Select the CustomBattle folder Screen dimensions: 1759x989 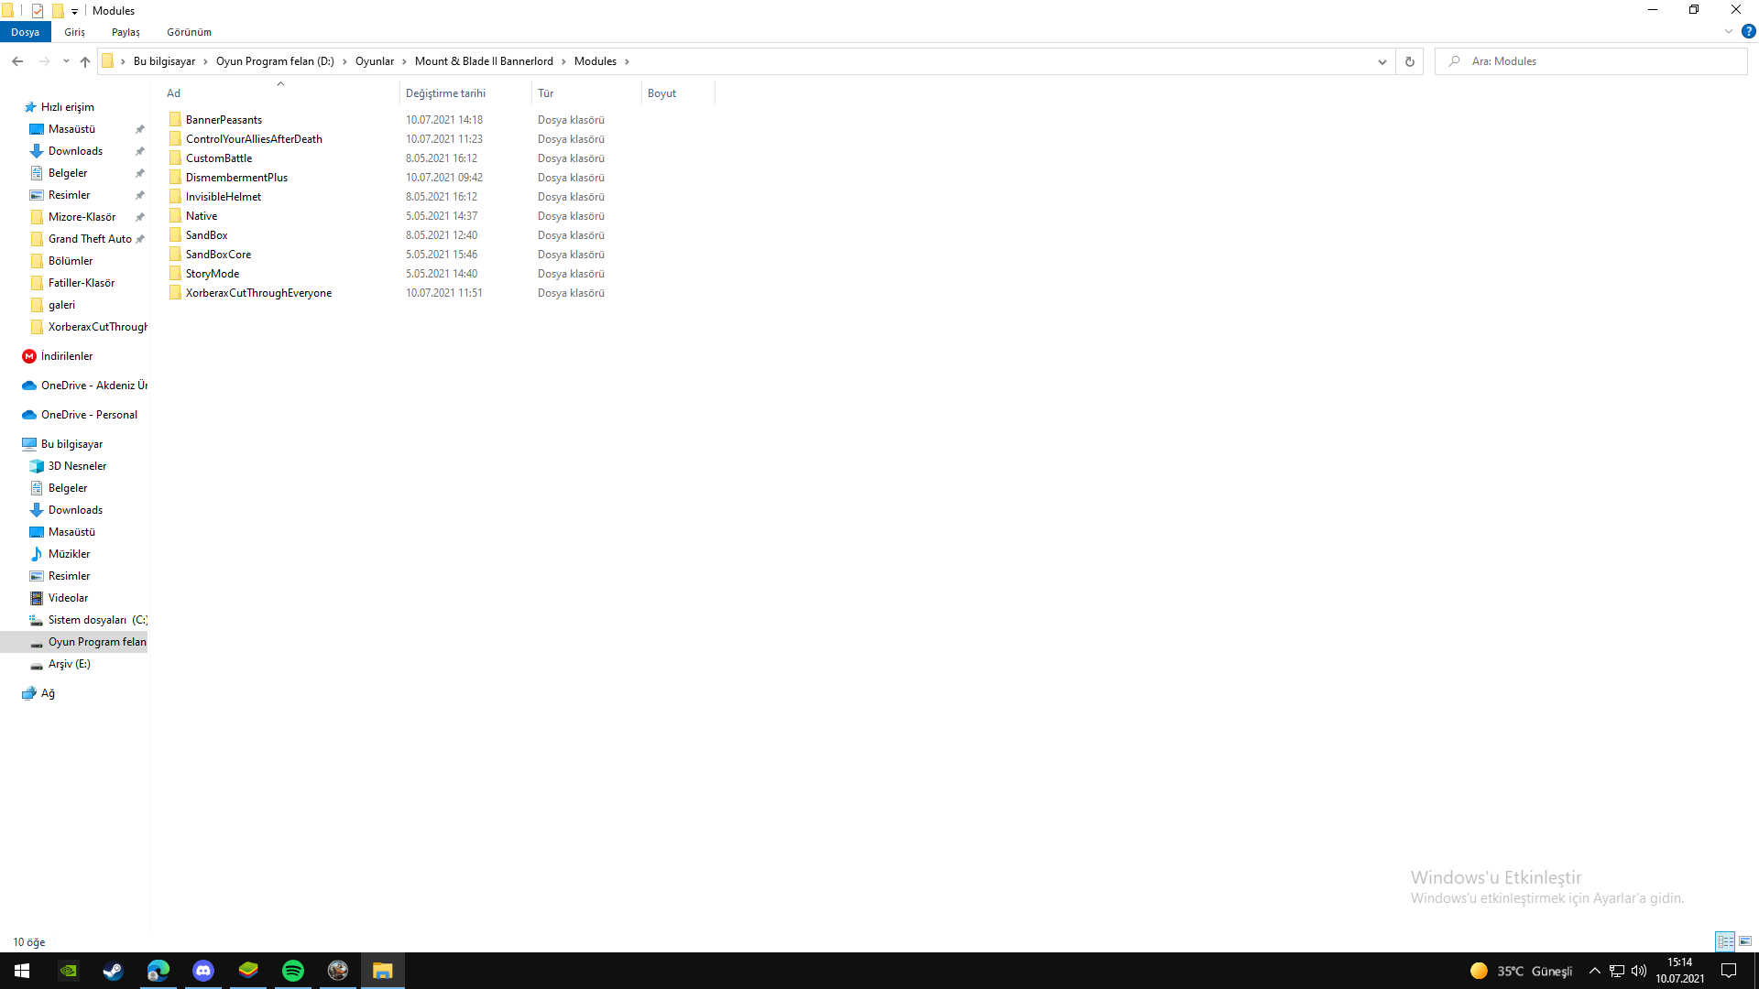218,158
